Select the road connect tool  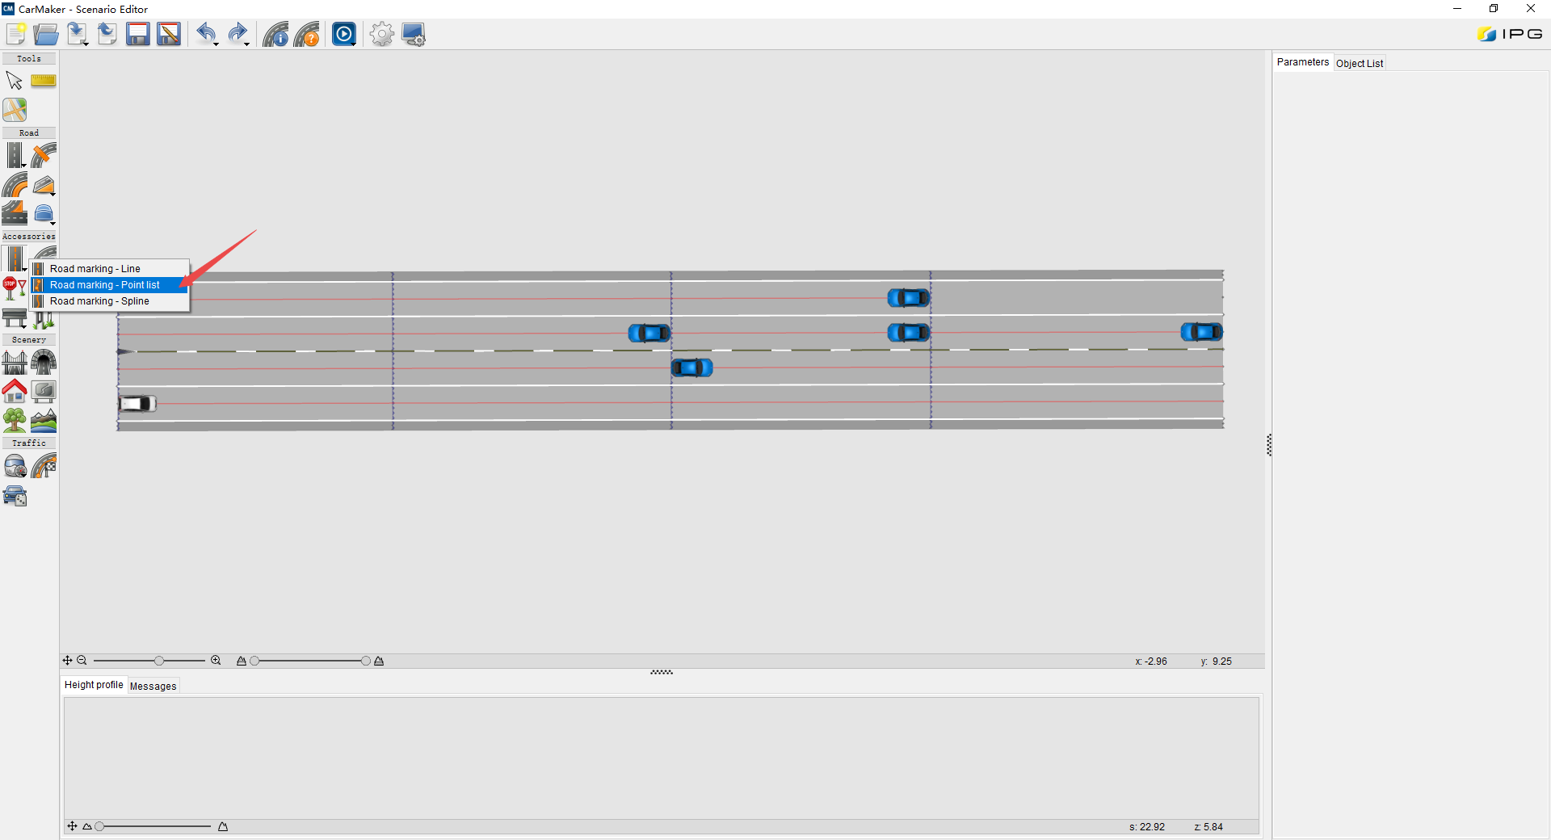pyautogui.click(x=44, y=155)
